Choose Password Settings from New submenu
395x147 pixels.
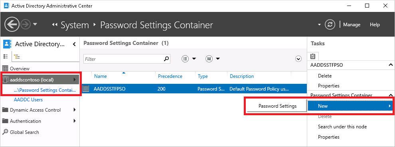[277, 106]
